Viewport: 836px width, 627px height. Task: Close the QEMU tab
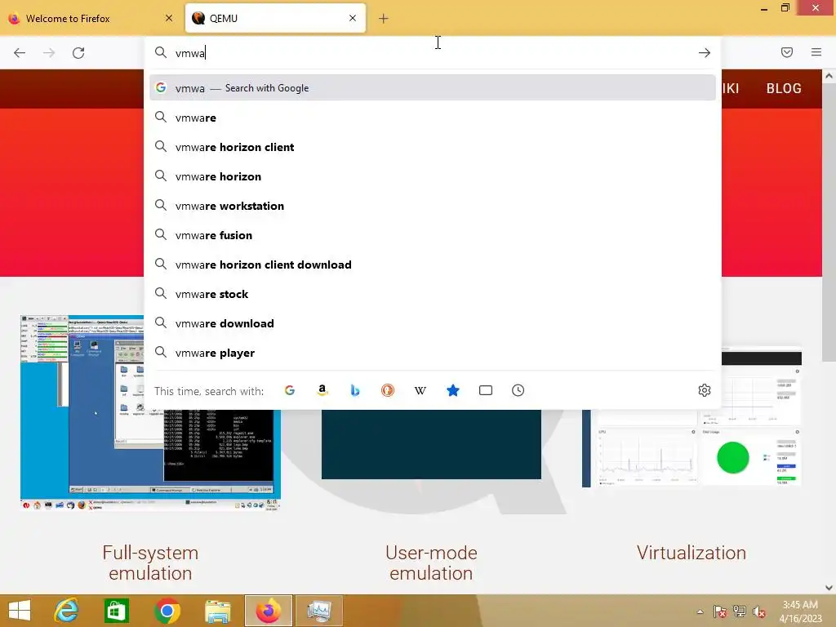point(353,18)
